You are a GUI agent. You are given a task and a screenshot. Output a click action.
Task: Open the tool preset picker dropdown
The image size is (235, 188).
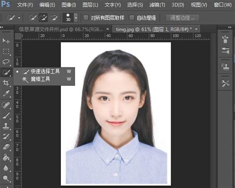tap(19, 17)
